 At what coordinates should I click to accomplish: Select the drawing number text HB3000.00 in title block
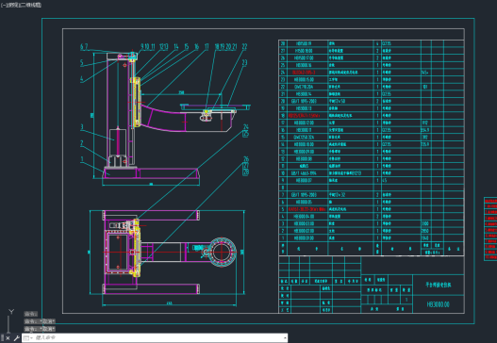click(x=438, y=304)
